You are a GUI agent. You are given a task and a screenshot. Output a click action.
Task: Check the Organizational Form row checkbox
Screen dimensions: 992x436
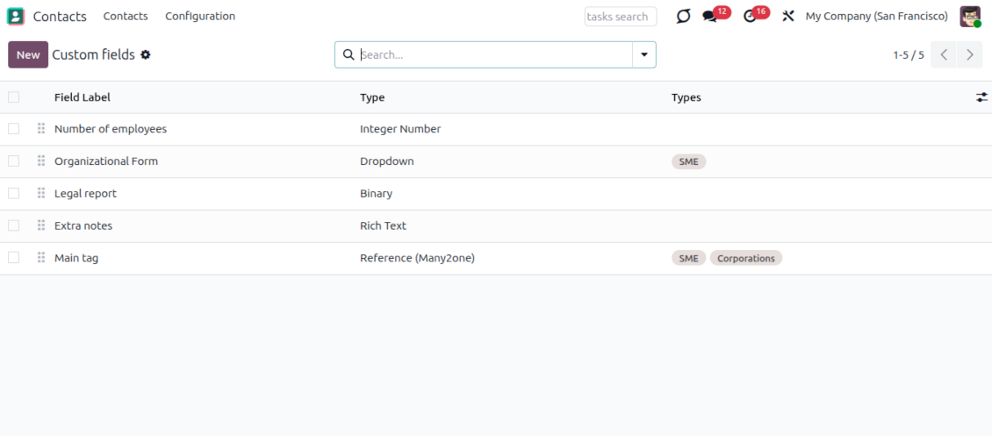pyautogui.click(x=13, y=161)
